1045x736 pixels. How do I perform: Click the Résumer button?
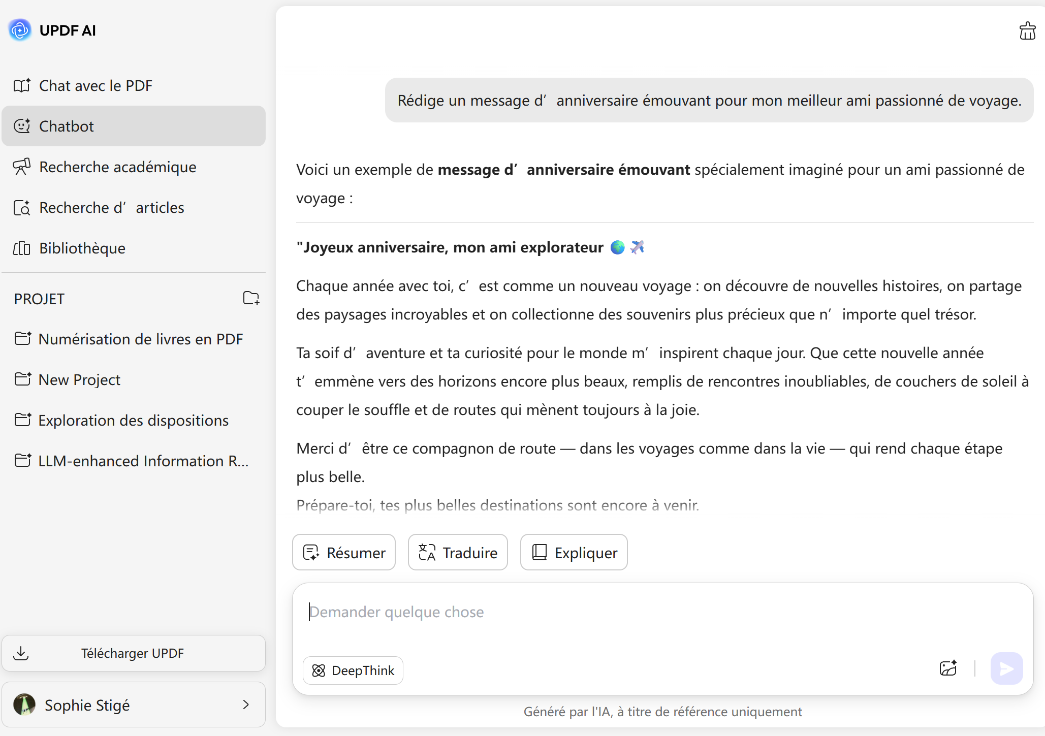(344, 553)
